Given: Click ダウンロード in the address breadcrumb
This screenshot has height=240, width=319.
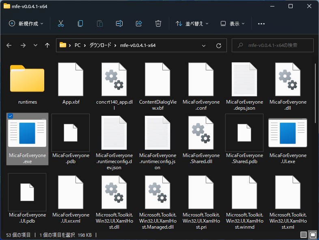Looking at the screenshot, I should [100, 45].
